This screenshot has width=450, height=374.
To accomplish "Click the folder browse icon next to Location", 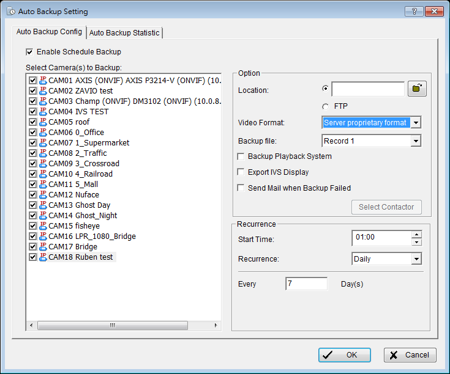I will coord(417,89).
